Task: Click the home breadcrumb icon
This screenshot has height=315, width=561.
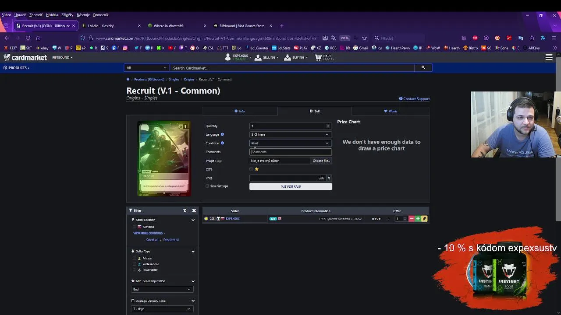Action: 128,79
